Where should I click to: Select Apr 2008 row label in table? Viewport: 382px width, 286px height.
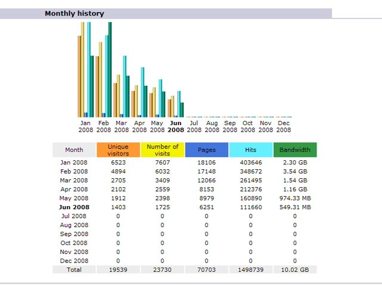74,189
